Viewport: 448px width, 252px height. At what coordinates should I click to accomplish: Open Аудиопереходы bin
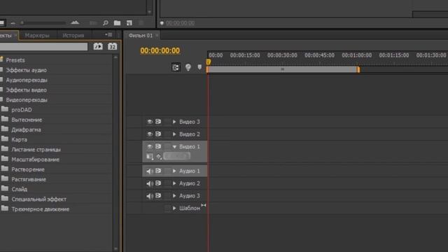[x=27, y=80]
